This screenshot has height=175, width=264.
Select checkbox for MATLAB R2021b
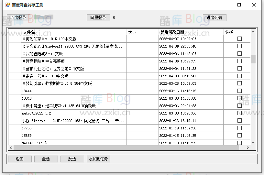tap(239, 143)
